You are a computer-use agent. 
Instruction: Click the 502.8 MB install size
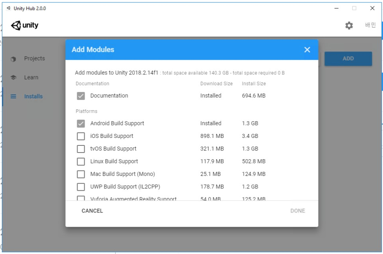click(254, 162)
